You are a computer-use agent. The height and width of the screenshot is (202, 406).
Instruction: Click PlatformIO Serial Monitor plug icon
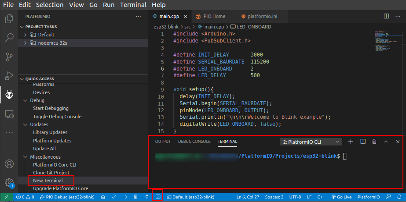[x=147, y=197]
